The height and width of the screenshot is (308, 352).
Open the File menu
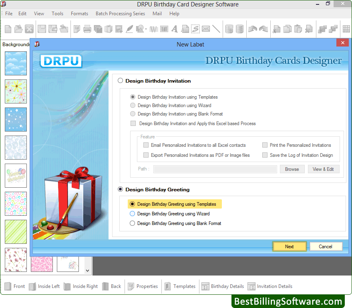9,14
